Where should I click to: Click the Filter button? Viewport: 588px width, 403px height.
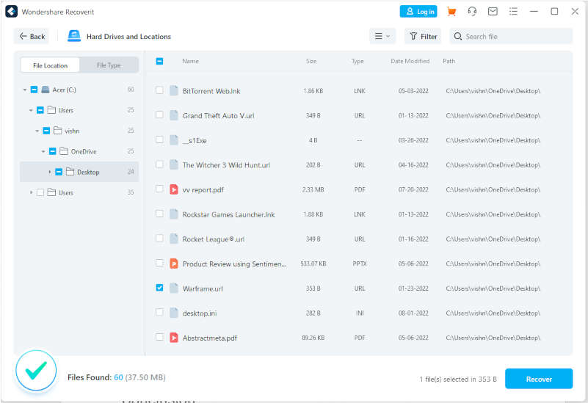click(423, 36)
